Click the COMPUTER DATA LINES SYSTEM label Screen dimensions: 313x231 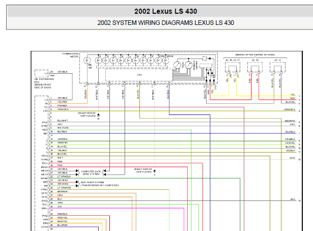91,173
